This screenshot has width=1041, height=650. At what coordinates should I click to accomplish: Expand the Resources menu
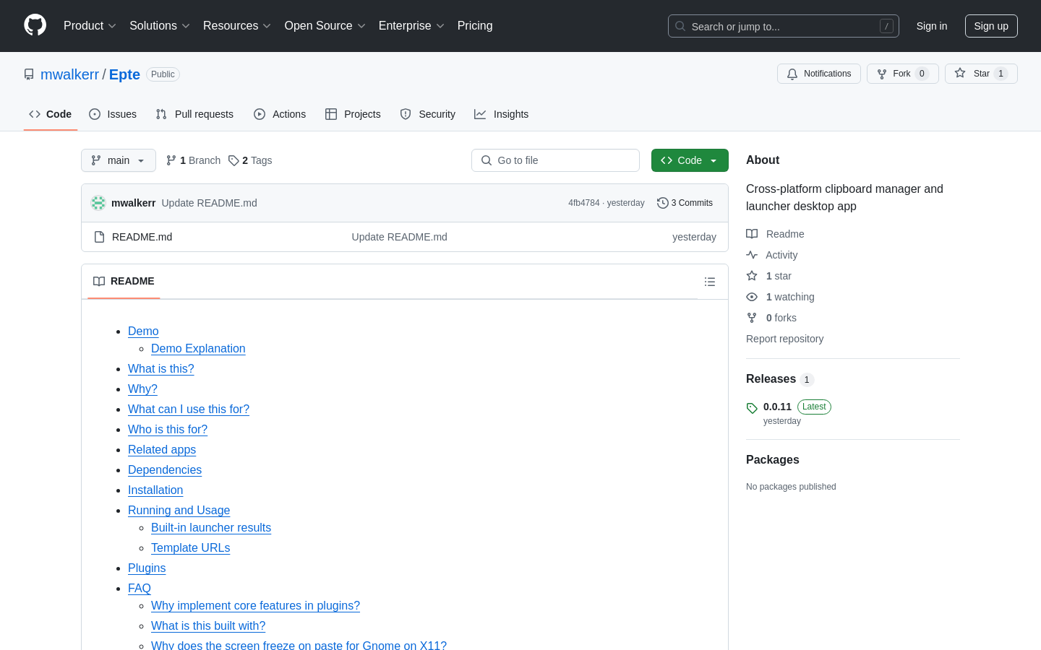tap(237, 26)
